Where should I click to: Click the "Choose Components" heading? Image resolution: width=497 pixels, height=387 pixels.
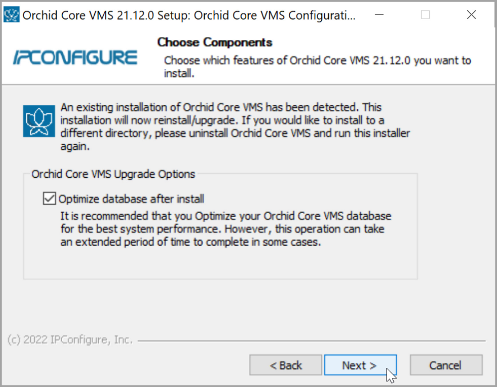click(x=214, y=43)
